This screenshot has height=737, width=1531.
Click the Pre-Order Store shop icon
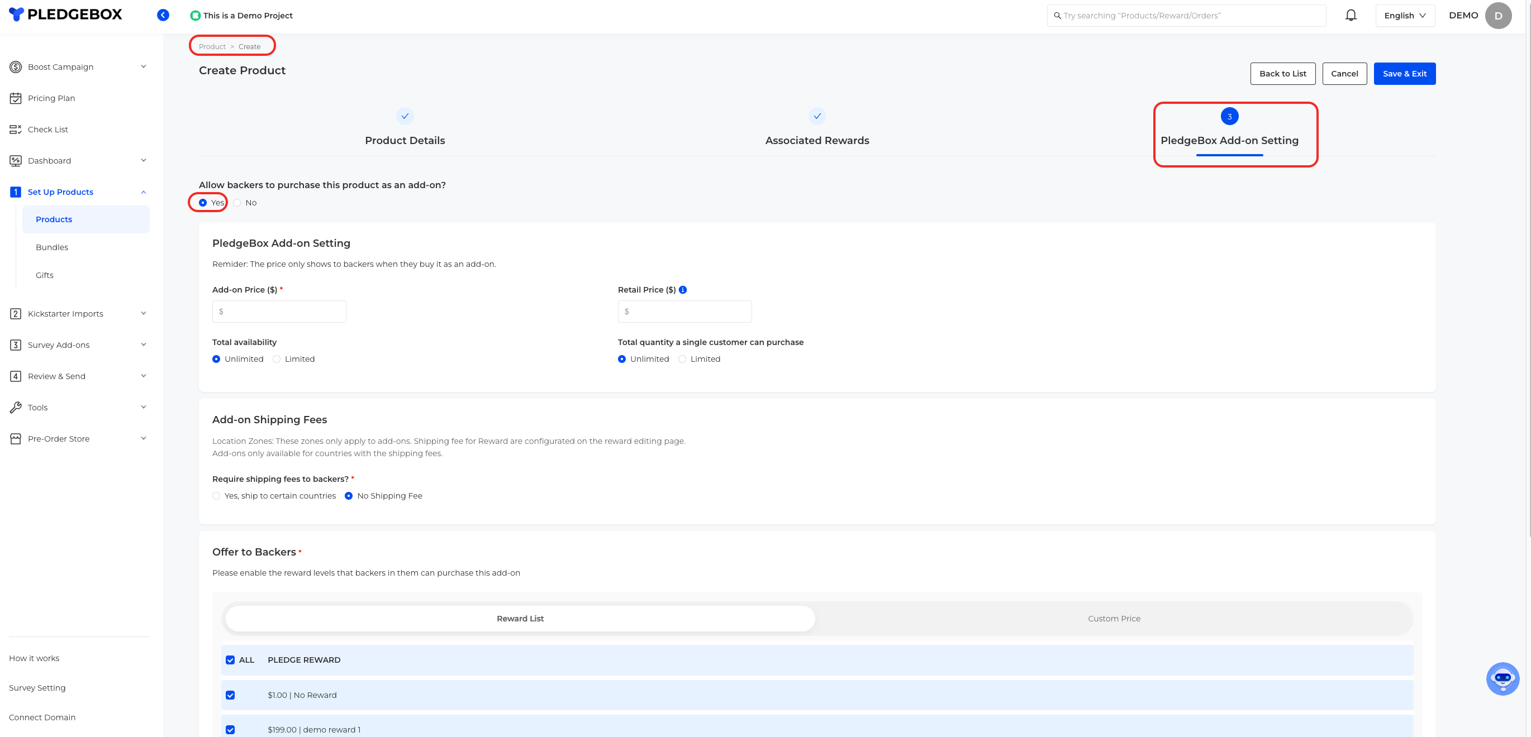[x=16, y=439]
